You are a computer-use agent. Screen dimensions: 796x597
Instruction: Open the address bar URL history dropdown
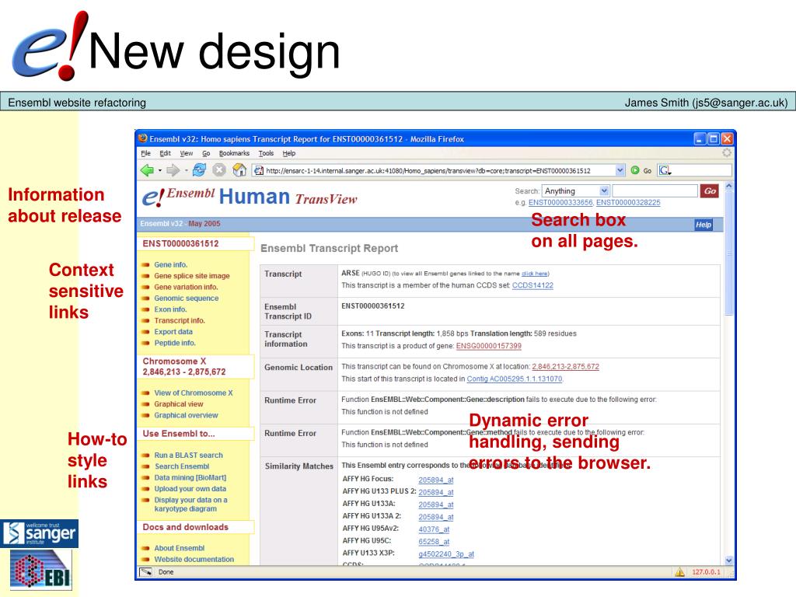[620, 170]
